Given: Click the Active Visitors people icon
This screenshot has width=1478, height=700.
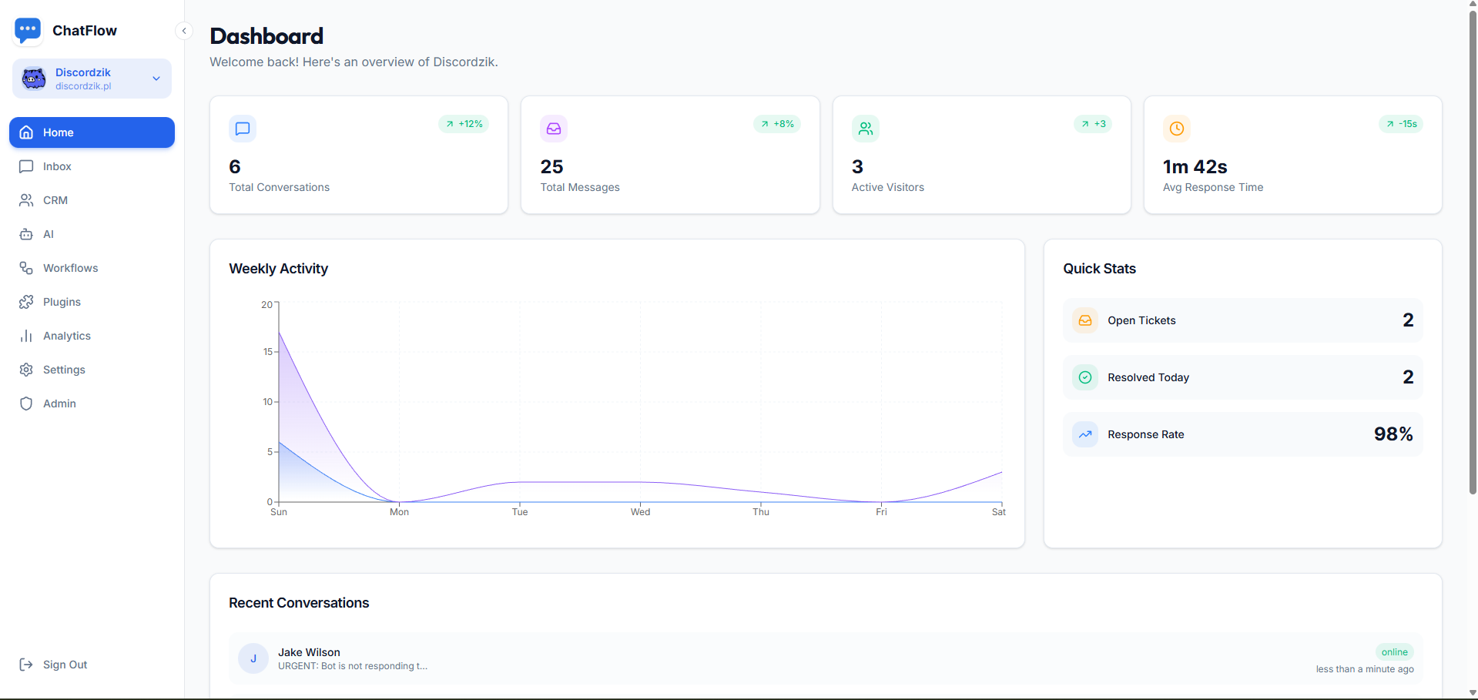Looking at the screenshot, I should [x=865, y=129].
